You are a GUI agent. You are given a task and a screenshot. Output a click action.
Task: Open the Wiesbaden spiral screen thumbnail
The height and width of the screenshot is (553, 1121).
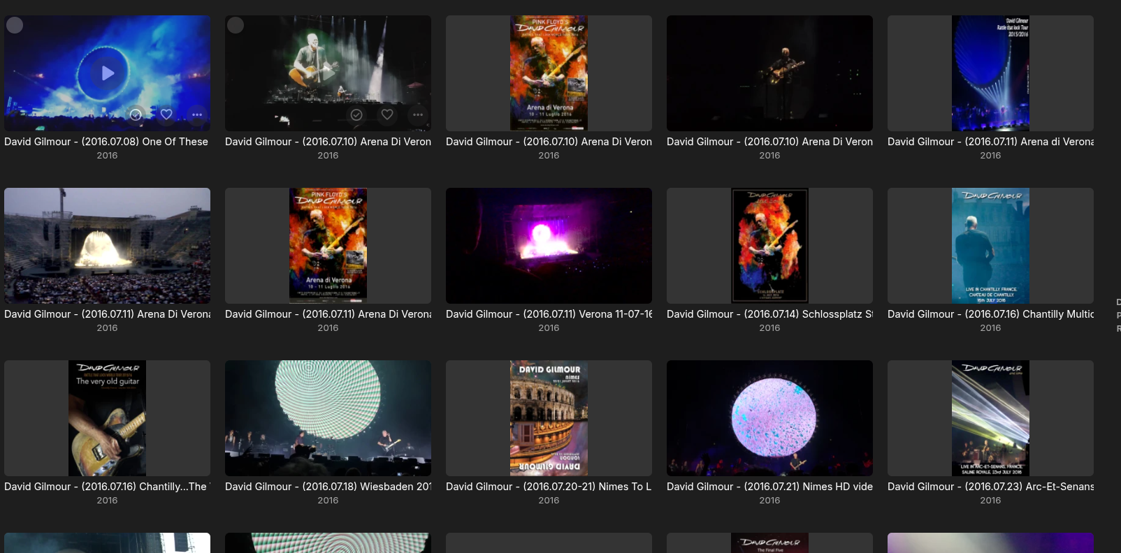328,418
